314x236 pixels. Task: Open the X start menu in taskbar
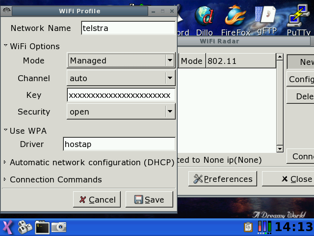[x=8, y=227]
